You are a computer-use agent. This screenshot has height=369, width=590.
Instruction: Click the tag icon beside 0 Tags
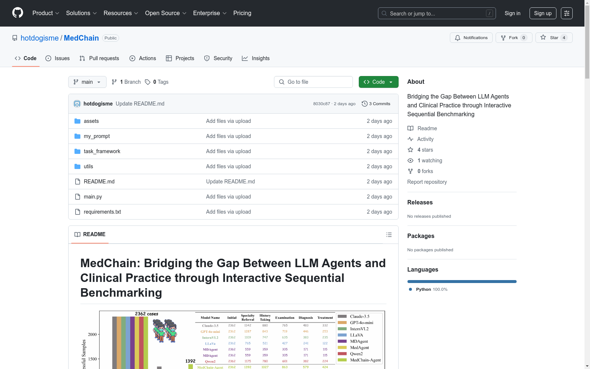[147, 82]
